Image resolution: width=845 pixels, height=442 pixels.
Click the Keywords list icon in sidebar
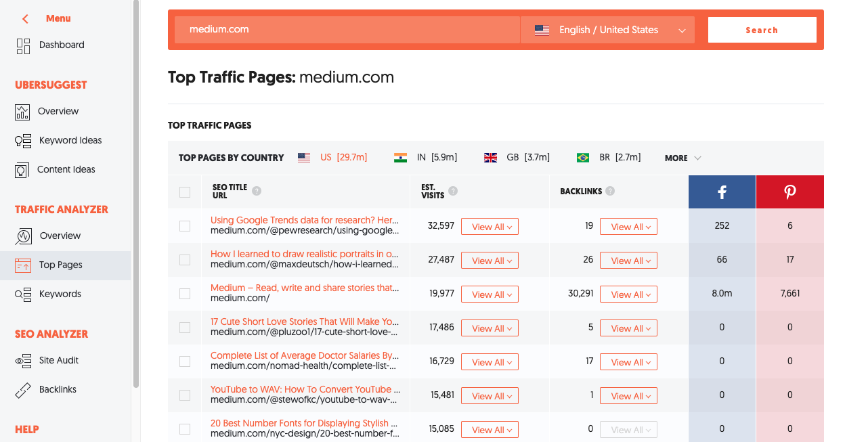[23, 294]
